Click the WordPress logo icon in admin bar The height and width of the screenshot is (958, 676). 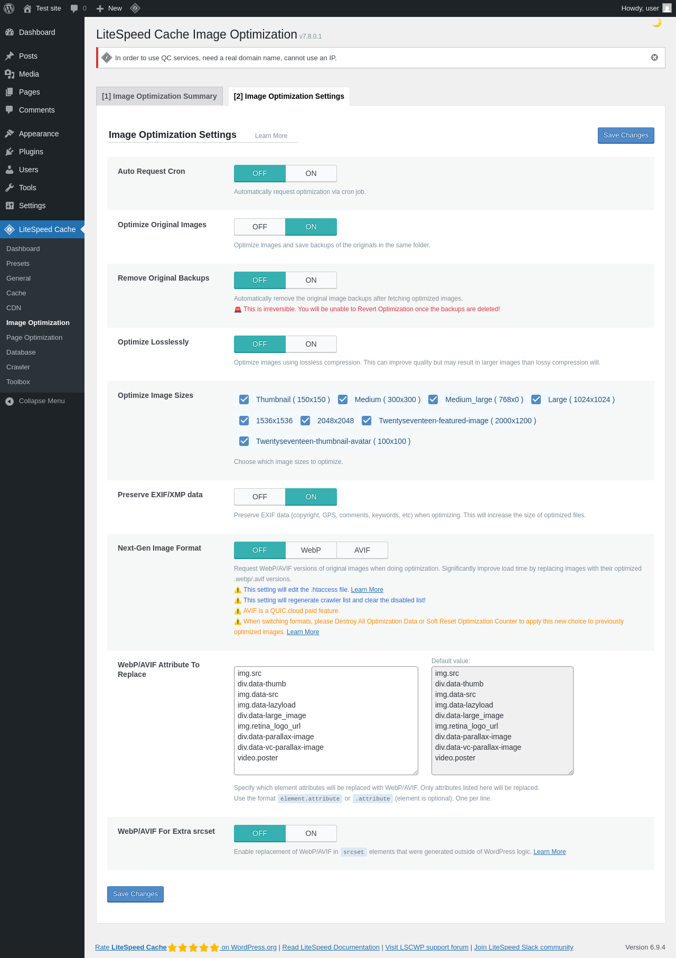click(x=9, y=8)
